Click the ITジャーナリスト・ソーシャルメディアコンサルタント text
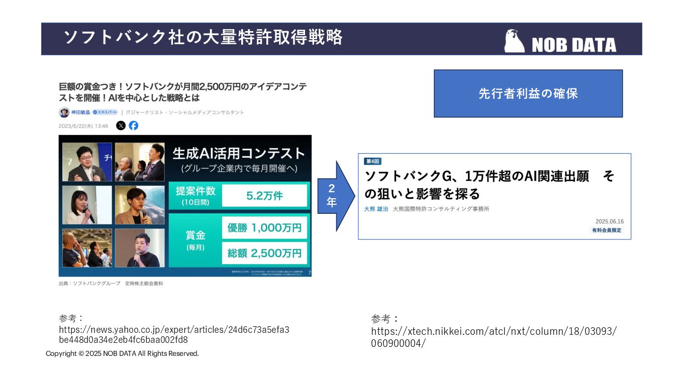The image size is (684, 384). coord(185,112)
